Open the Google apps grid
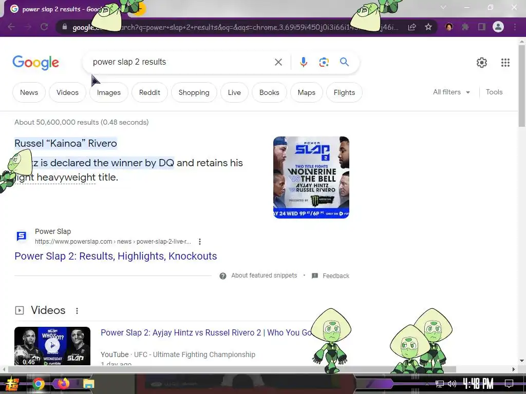Screen dimensions: 526x394 (x=505, y=62)
